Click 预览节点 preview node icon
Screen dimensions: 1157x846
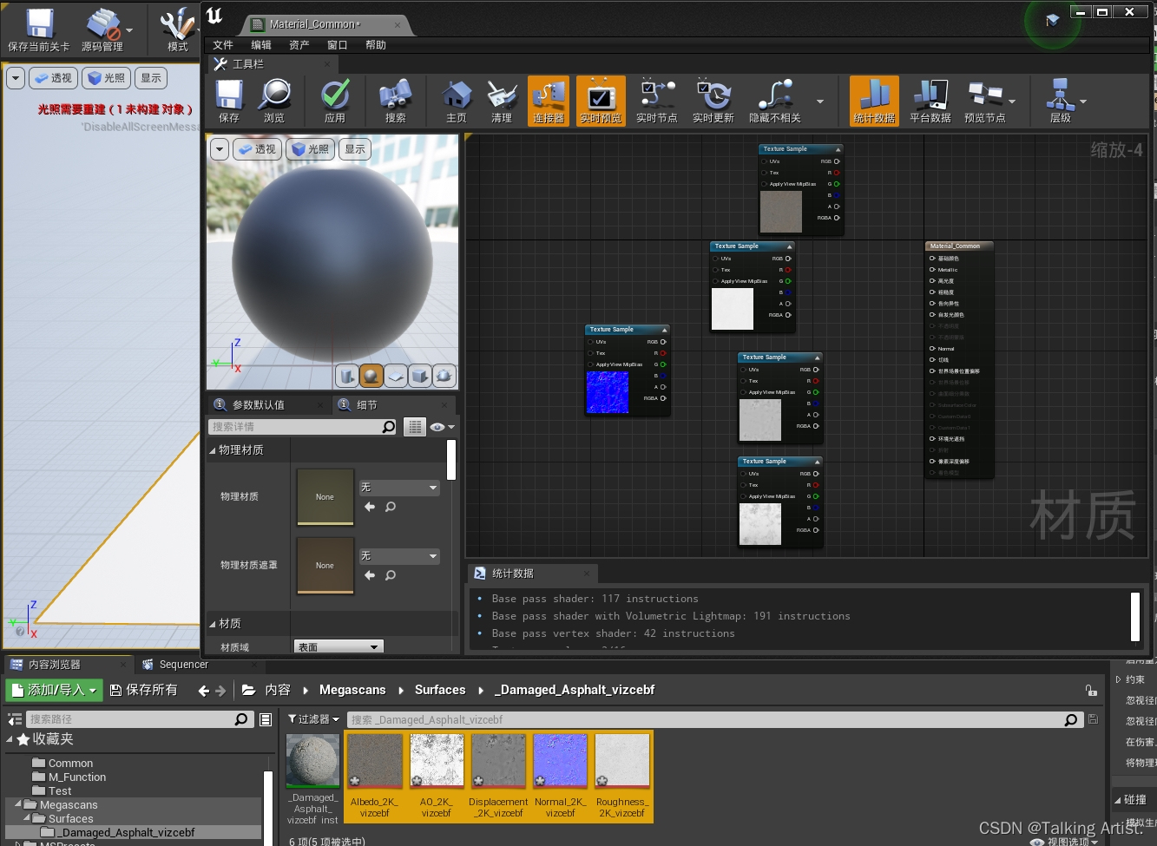click(x=984, y=101)
